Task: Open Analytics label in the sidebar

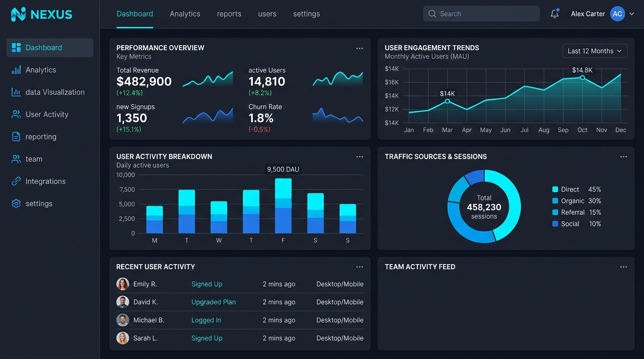Action: pyautogui.click(x=41, y=70)
